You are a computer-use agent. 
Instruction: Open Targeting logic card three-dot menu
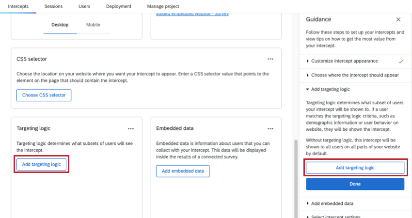click(x=131, y=128)
